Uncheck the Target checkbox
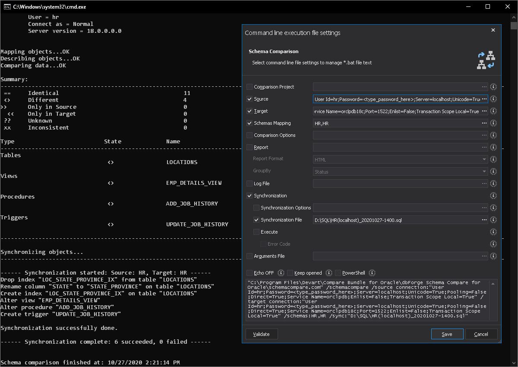518x367 pixels. pyautogui.click(x=250, y=111)
